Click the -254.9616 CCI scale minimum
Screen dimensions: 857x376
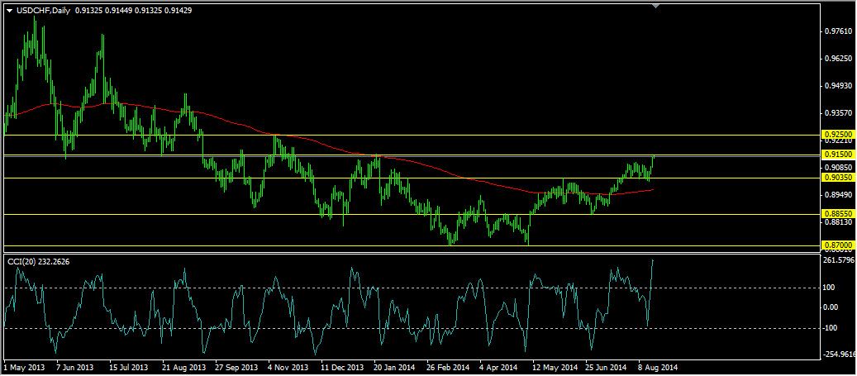(840, 355)
